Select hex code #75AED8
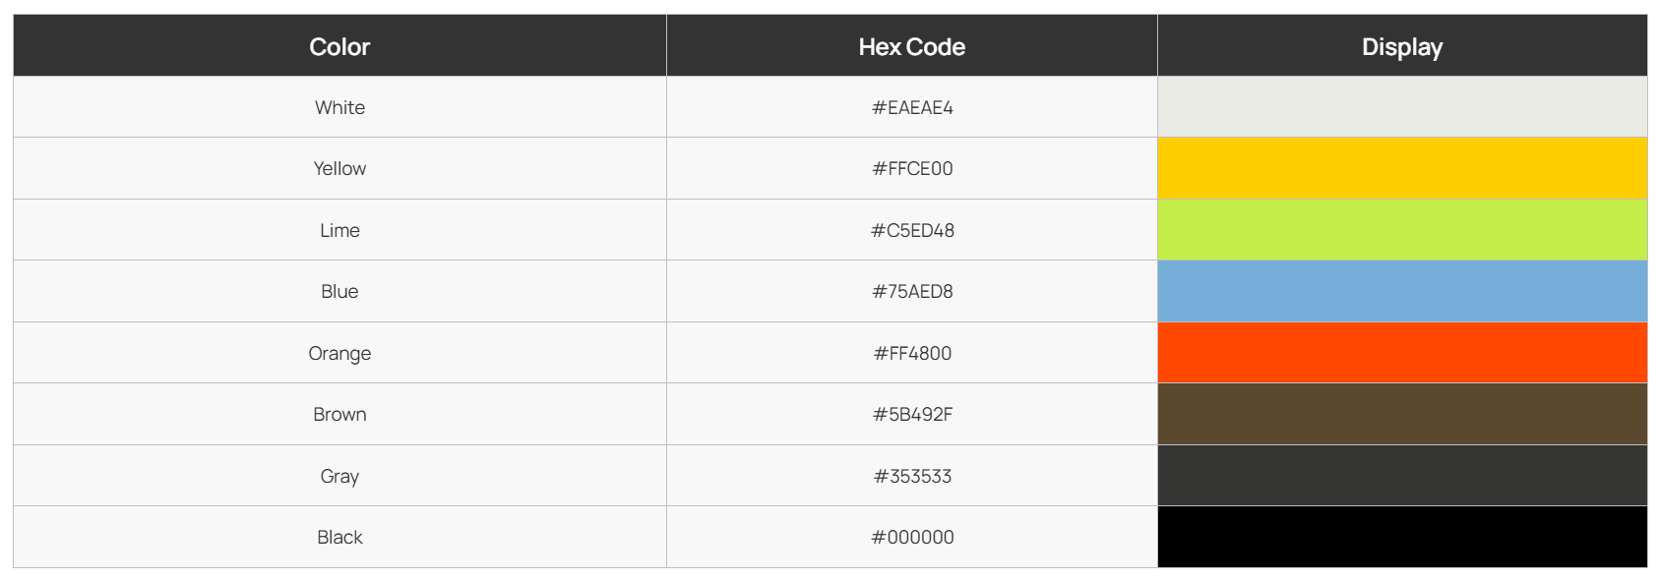The height and width of the screenshot is (580, 1659). (x=912, y=291)
